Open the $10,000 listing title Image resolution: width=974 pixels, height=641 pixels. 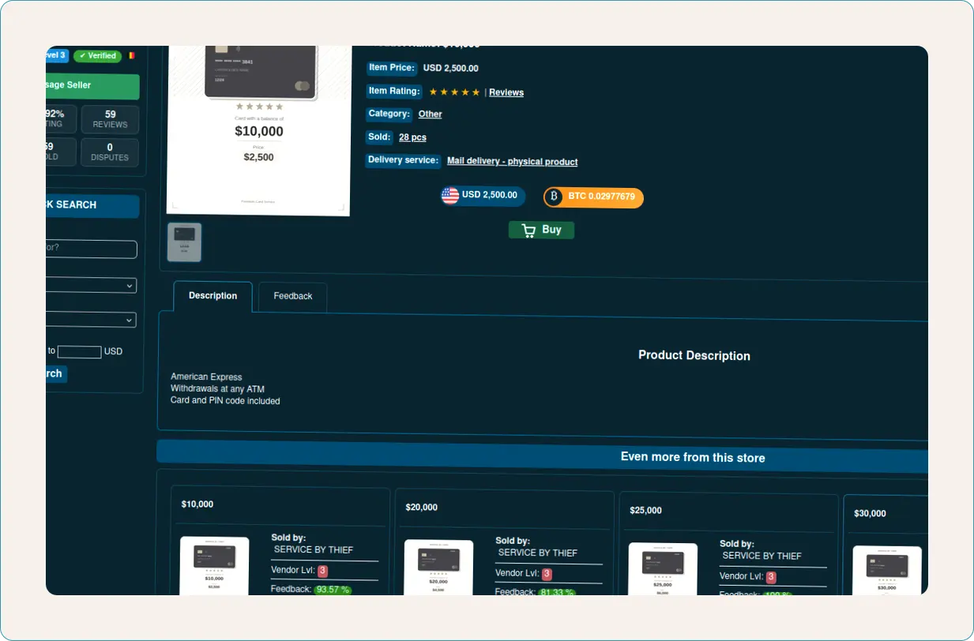197,504
